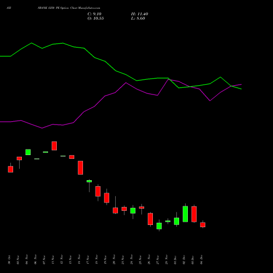The width and height of the screenshot is (273, 273).
Task: Click the low value L: 8.60
Action: [x=138, y=19]
